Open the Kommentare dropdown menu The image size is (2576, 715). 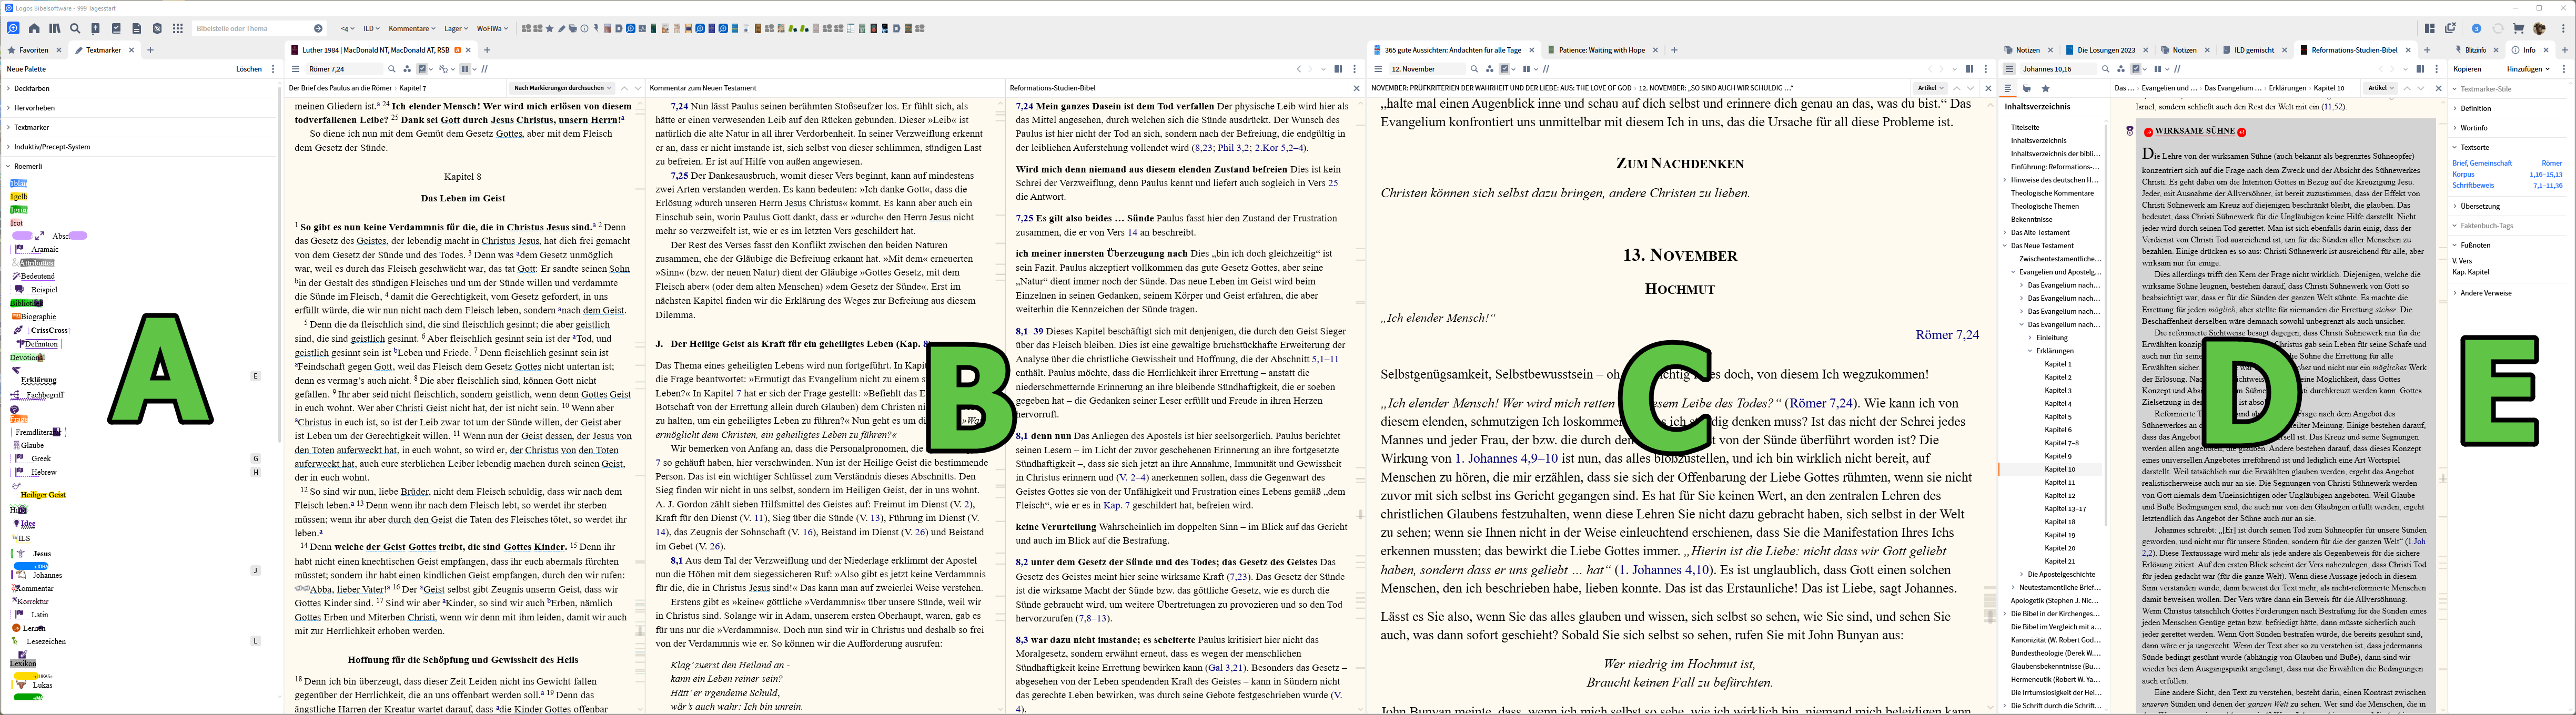coord(411,29)
